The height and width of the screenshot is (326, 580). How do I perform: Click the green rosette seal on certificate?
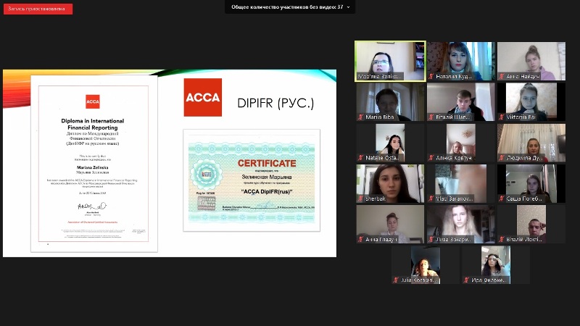[x=207, y=173]
